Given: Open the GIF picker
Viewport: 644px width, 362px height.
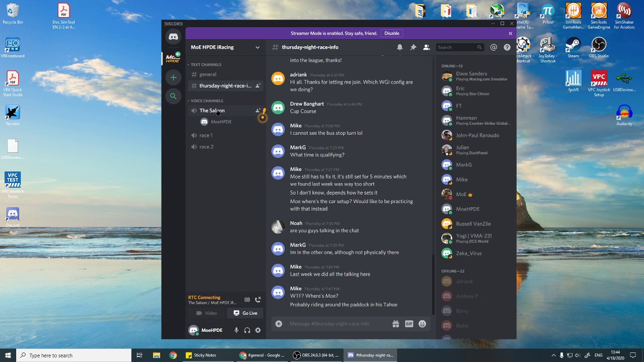Looking at the screenshot, I should point(409,324).
